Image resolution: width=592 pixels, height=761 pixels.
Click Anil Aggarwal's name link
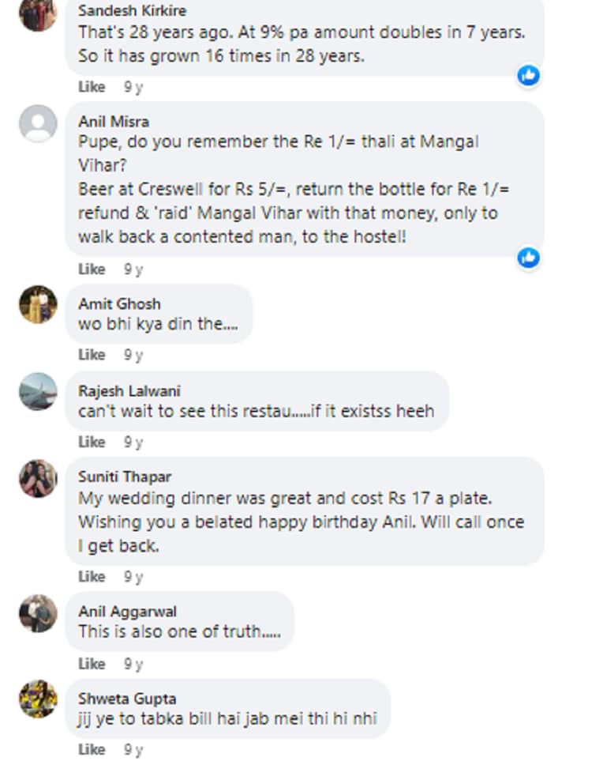coord(127,612)
